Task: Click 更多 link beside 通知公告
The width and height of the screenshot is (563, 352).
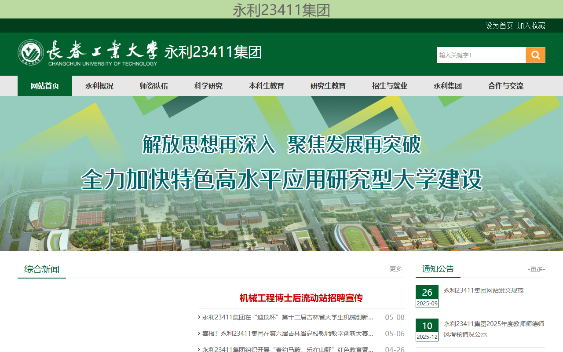Action: pyautogui.click(x=537, y=269)
